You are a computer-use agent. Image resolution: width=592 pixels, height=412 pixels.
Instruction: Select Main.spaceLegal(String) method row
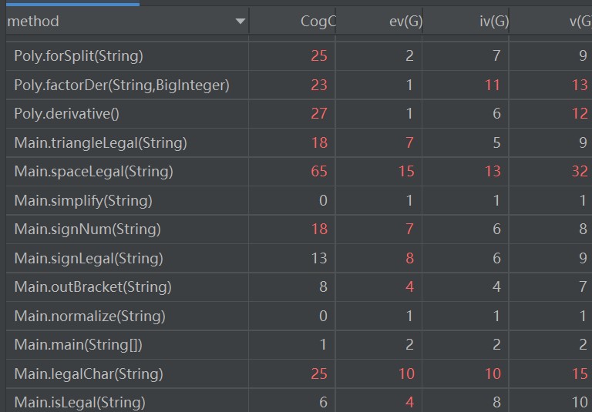click(x=93, y=172)
